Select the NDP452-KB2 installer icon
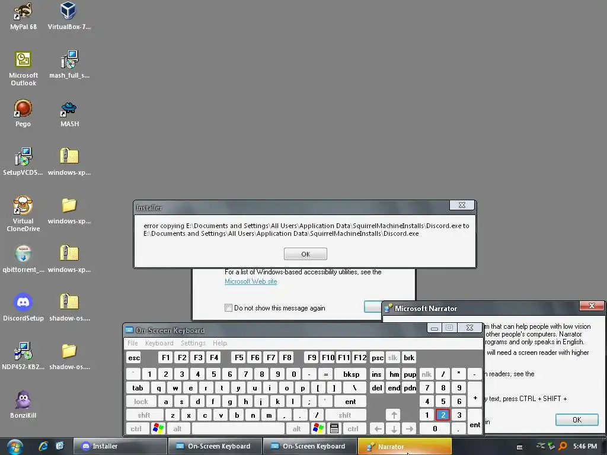 coord(23,355)
